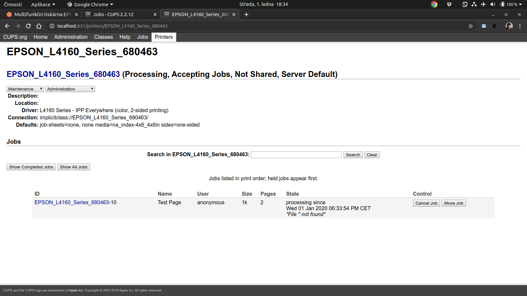Click the browser forward arrow
The image size is (527, 296).
(18, 26)
